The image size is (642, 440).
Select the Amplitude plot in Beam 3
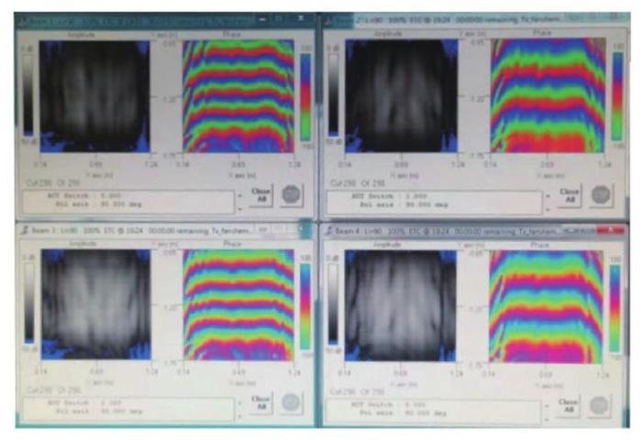click(x=96, y=304)
